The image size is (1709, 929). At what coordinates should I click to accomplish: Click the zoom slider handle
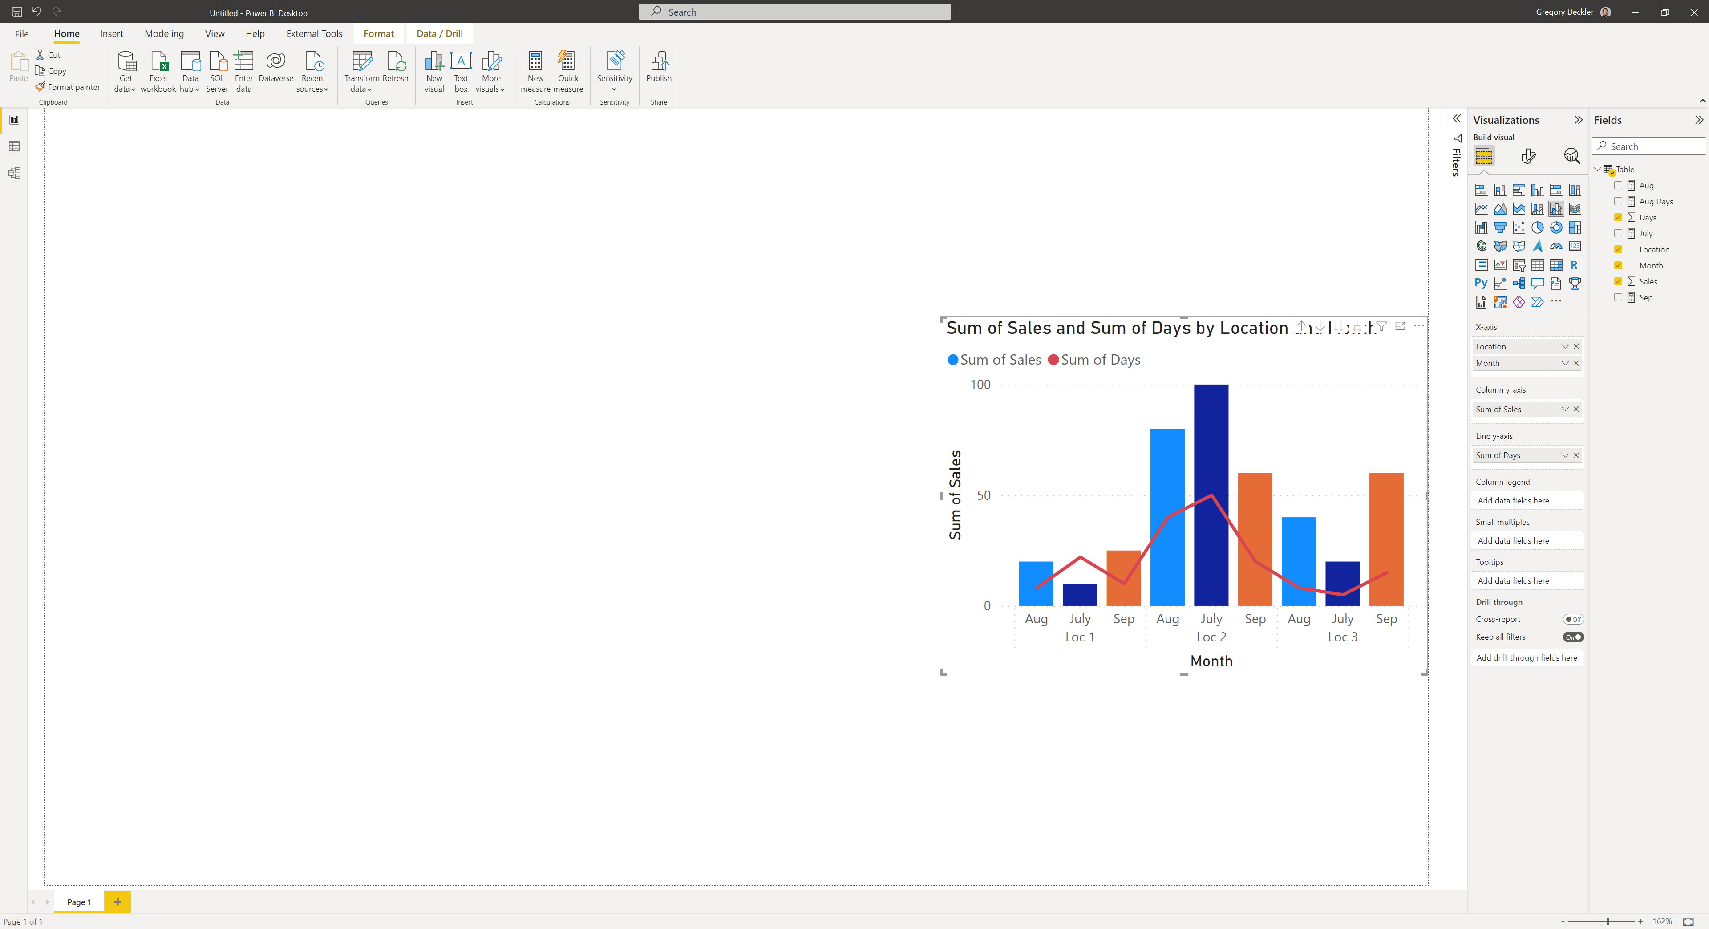1608,922
